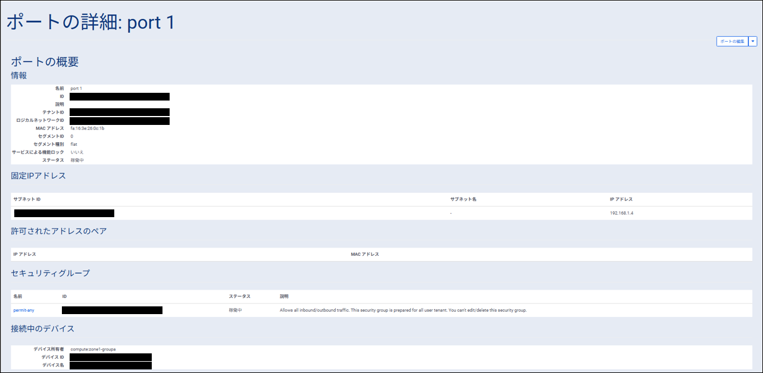The image size is (763, 373).
Task: Click the IP address 192.168.1.4
Action: coord(621,213)
